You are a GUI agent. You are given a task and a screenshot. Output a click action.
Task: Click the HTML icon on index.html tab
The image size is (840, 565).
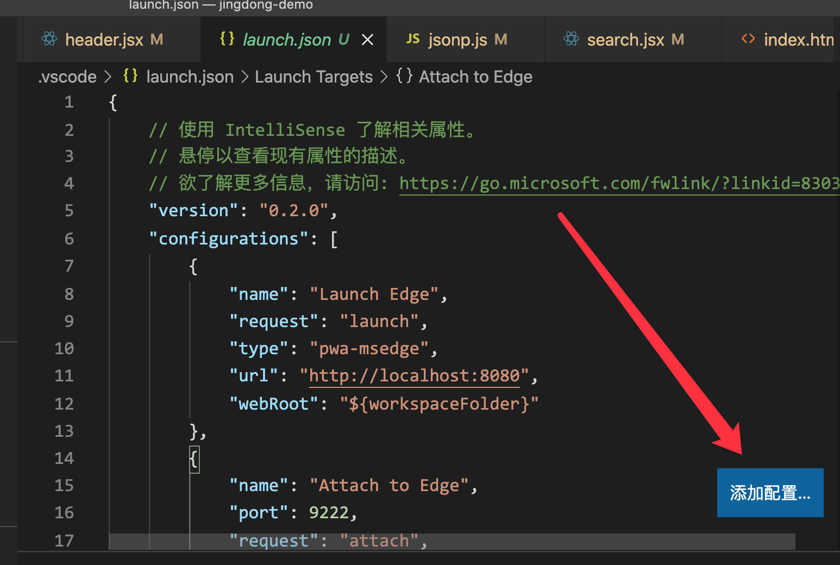(x=748, y=39)
